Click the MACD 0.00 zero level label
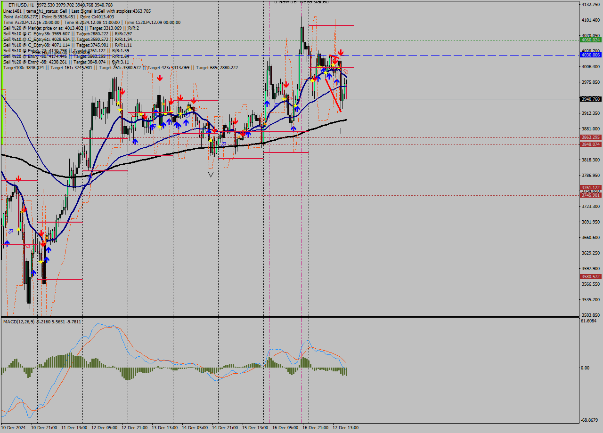 (585, 368)
